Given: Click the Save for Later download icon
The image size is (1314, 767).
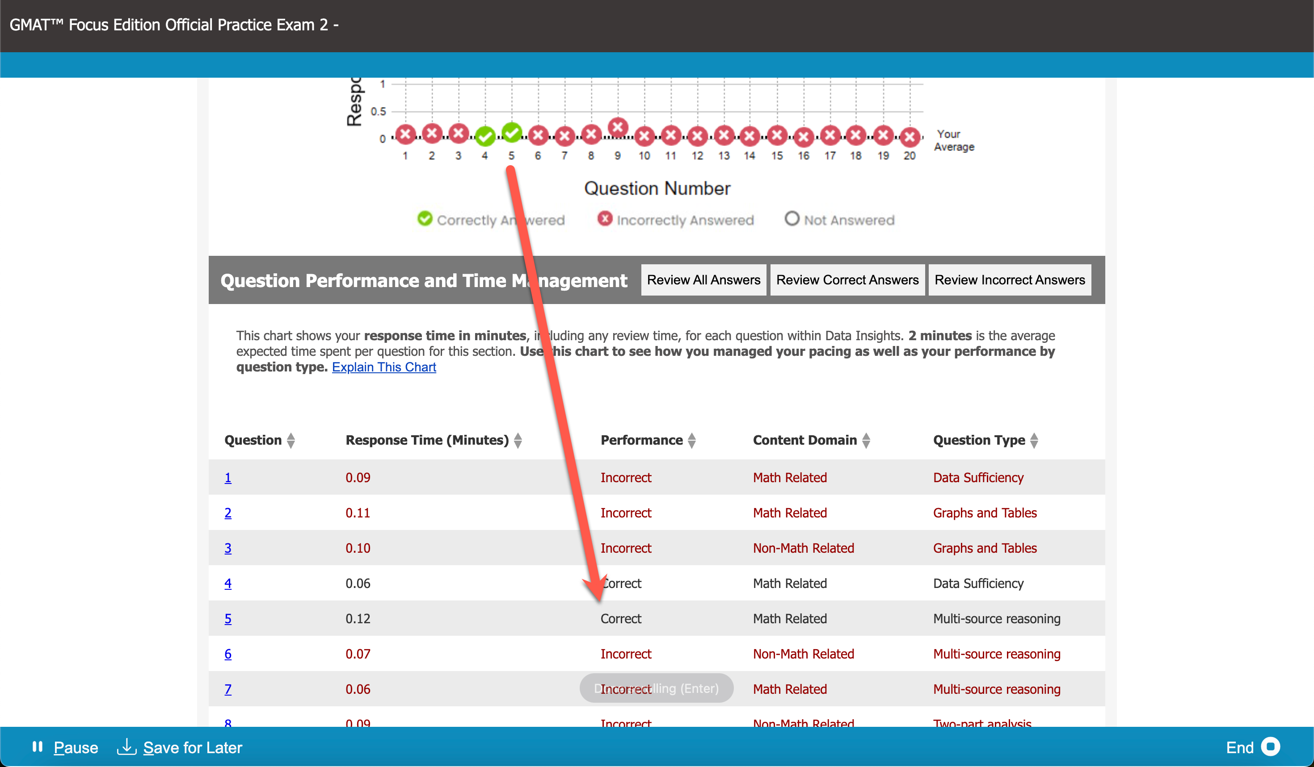Looking at the screenshot, I should (126, 747).
